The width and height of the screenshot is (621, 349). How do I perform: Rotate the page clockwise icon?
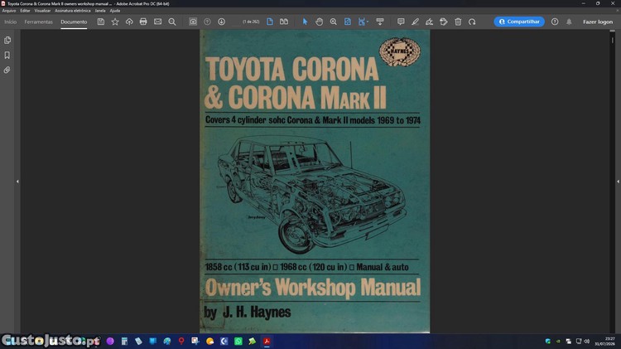(x=472, y=22)
